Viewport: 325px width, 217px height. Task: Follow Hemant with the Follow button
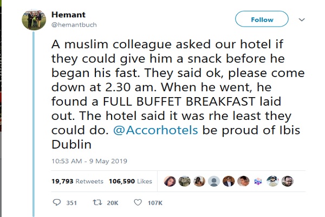tap(262, 20)
